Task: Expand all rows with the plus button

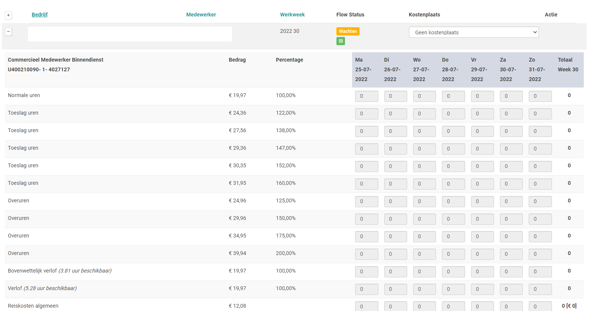Action: (x=8, y=15)
